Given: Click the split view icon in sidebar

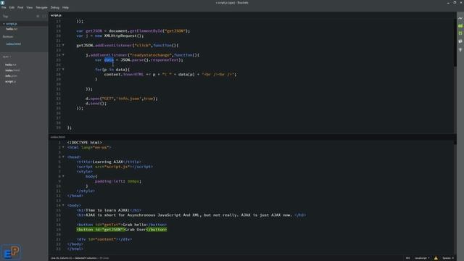Looking at the screenshot, I should [x=44, y=16].
